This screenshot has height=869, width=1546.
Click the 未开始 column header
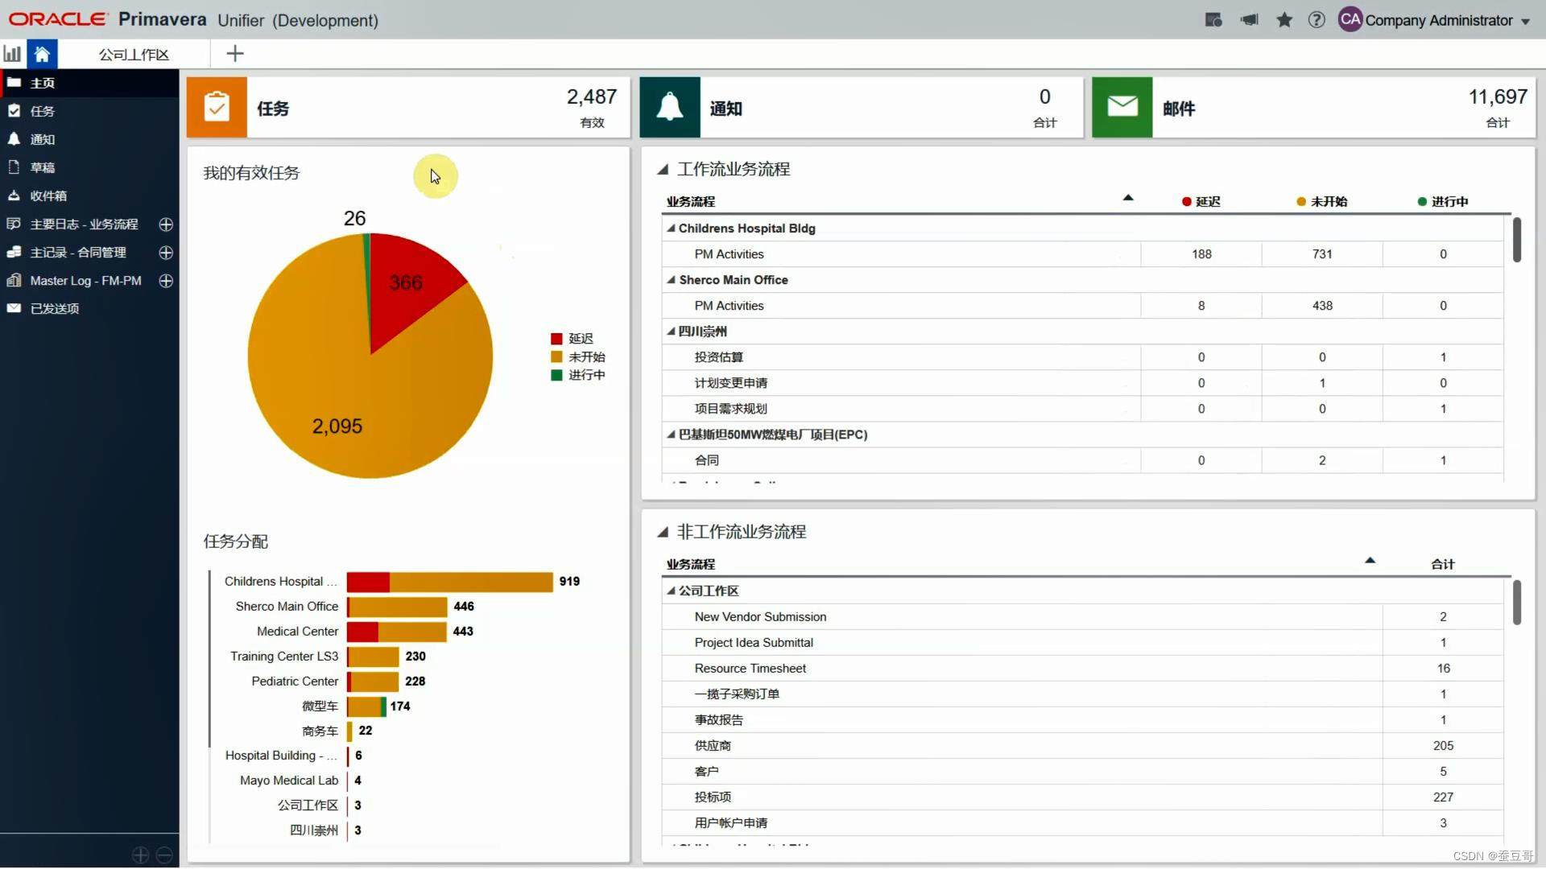[1321, 201]
